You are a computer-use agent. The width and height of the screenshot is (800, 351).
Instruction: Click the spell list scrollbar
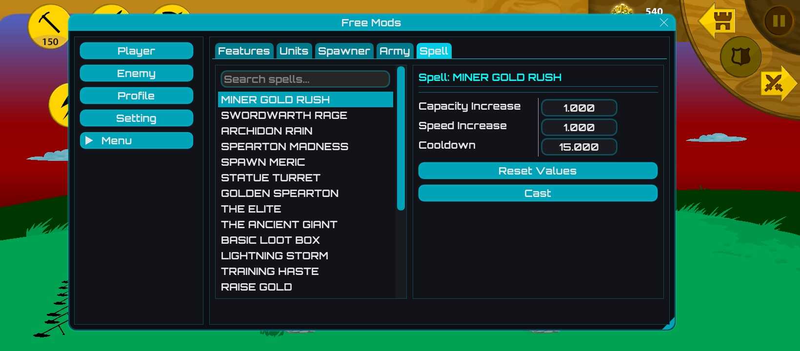(401, 139)
